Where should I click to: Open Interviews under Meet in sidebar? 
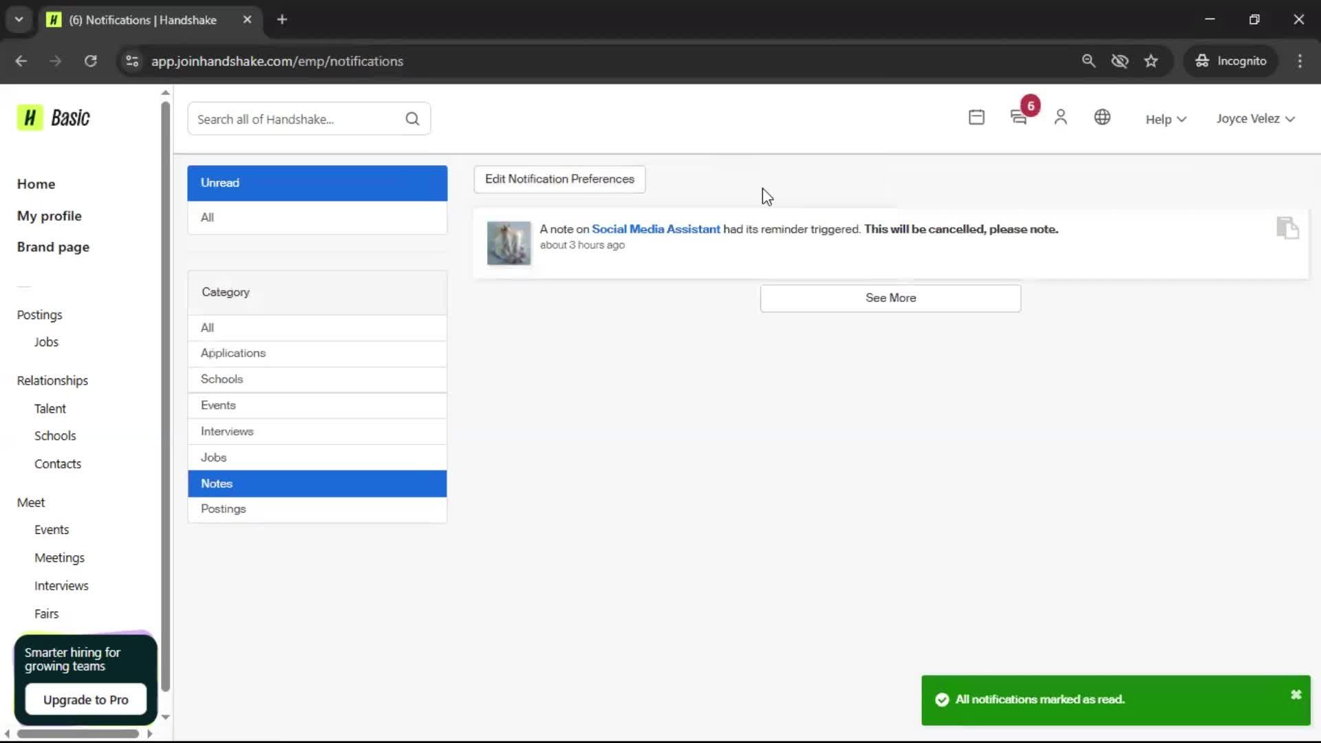pos(61,586)
